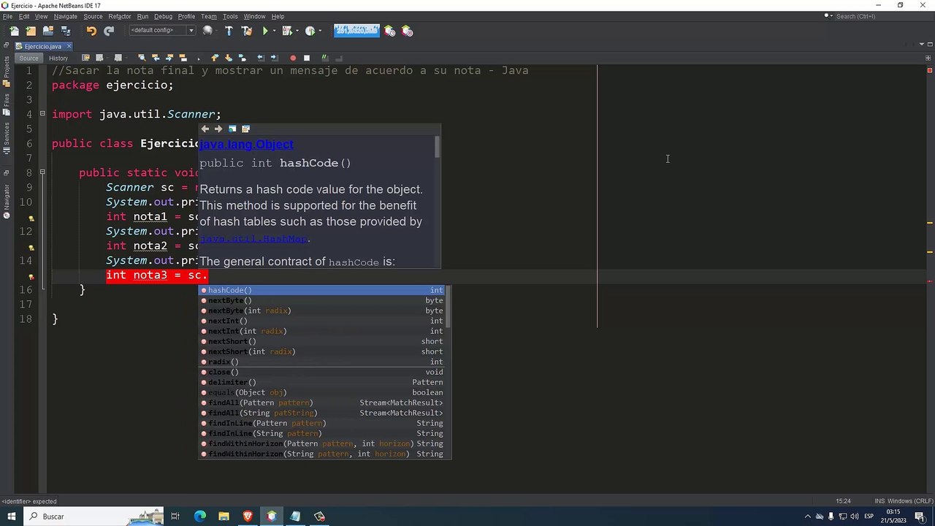Click the Javadoc popup vertical scrollbar
This screenshot has width=935, height=526.
[438, 146]
